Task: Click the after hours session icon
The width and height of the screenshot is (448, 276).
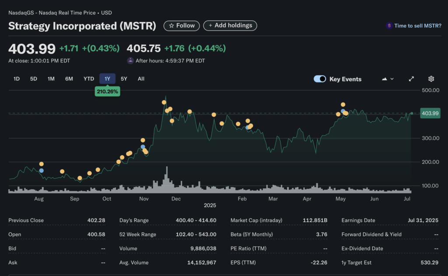Action: coord(130,61)
